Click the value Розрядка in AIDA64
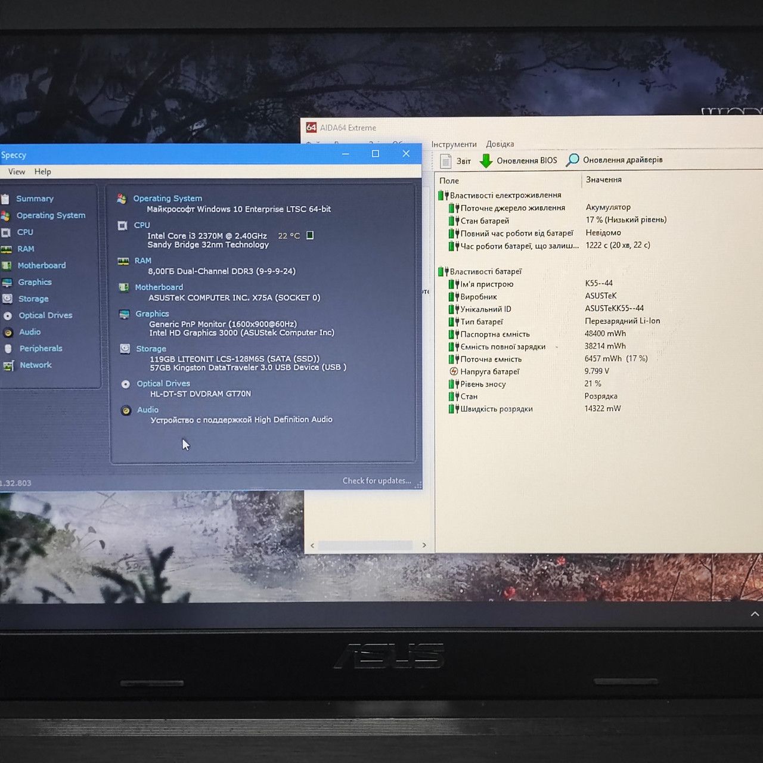 601,396
